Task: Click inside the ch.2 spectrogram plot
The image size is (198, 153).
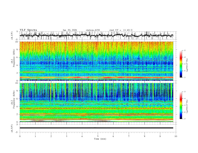Action: pos(96,102)
